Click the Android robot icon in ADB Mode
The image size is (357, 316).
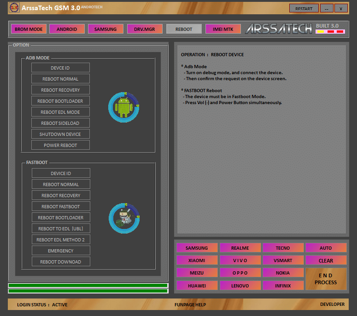pyautogui.click(x=123, y=107)
